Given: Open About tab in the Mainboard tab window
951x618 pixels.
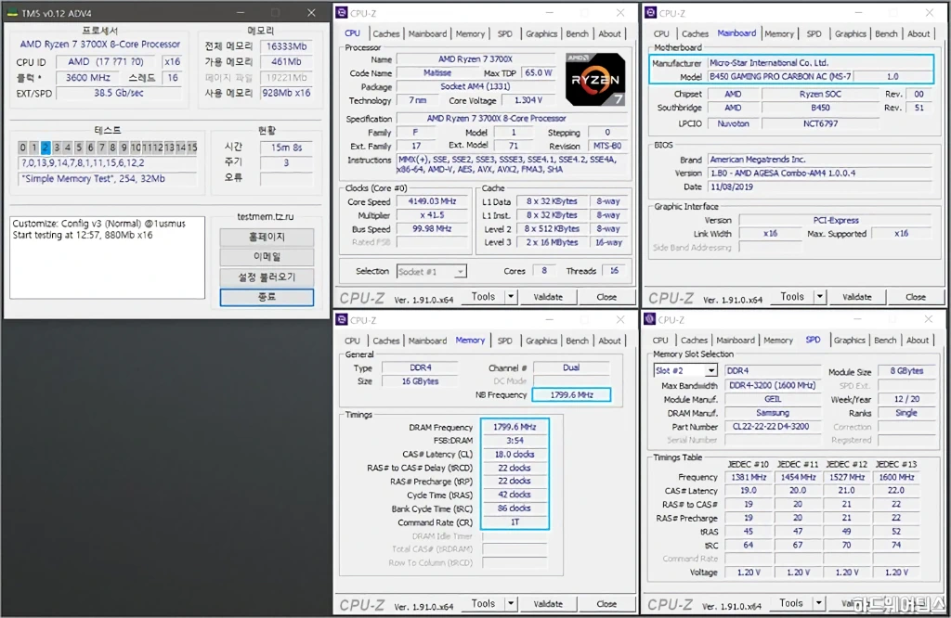Looking at the screenshot, I should coord(918,34).
